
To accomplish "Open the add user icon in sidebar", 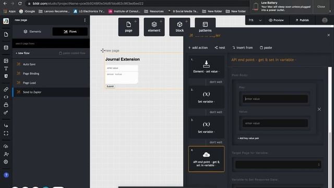I will [6, 154].
